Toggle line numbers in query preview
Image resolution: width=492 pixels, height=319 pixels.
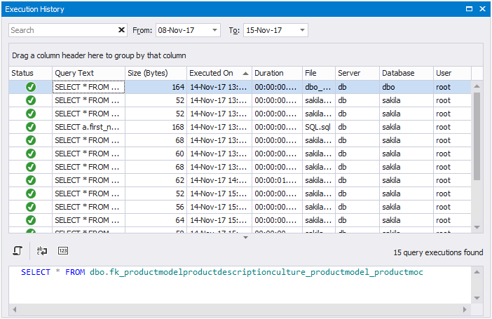63,250
